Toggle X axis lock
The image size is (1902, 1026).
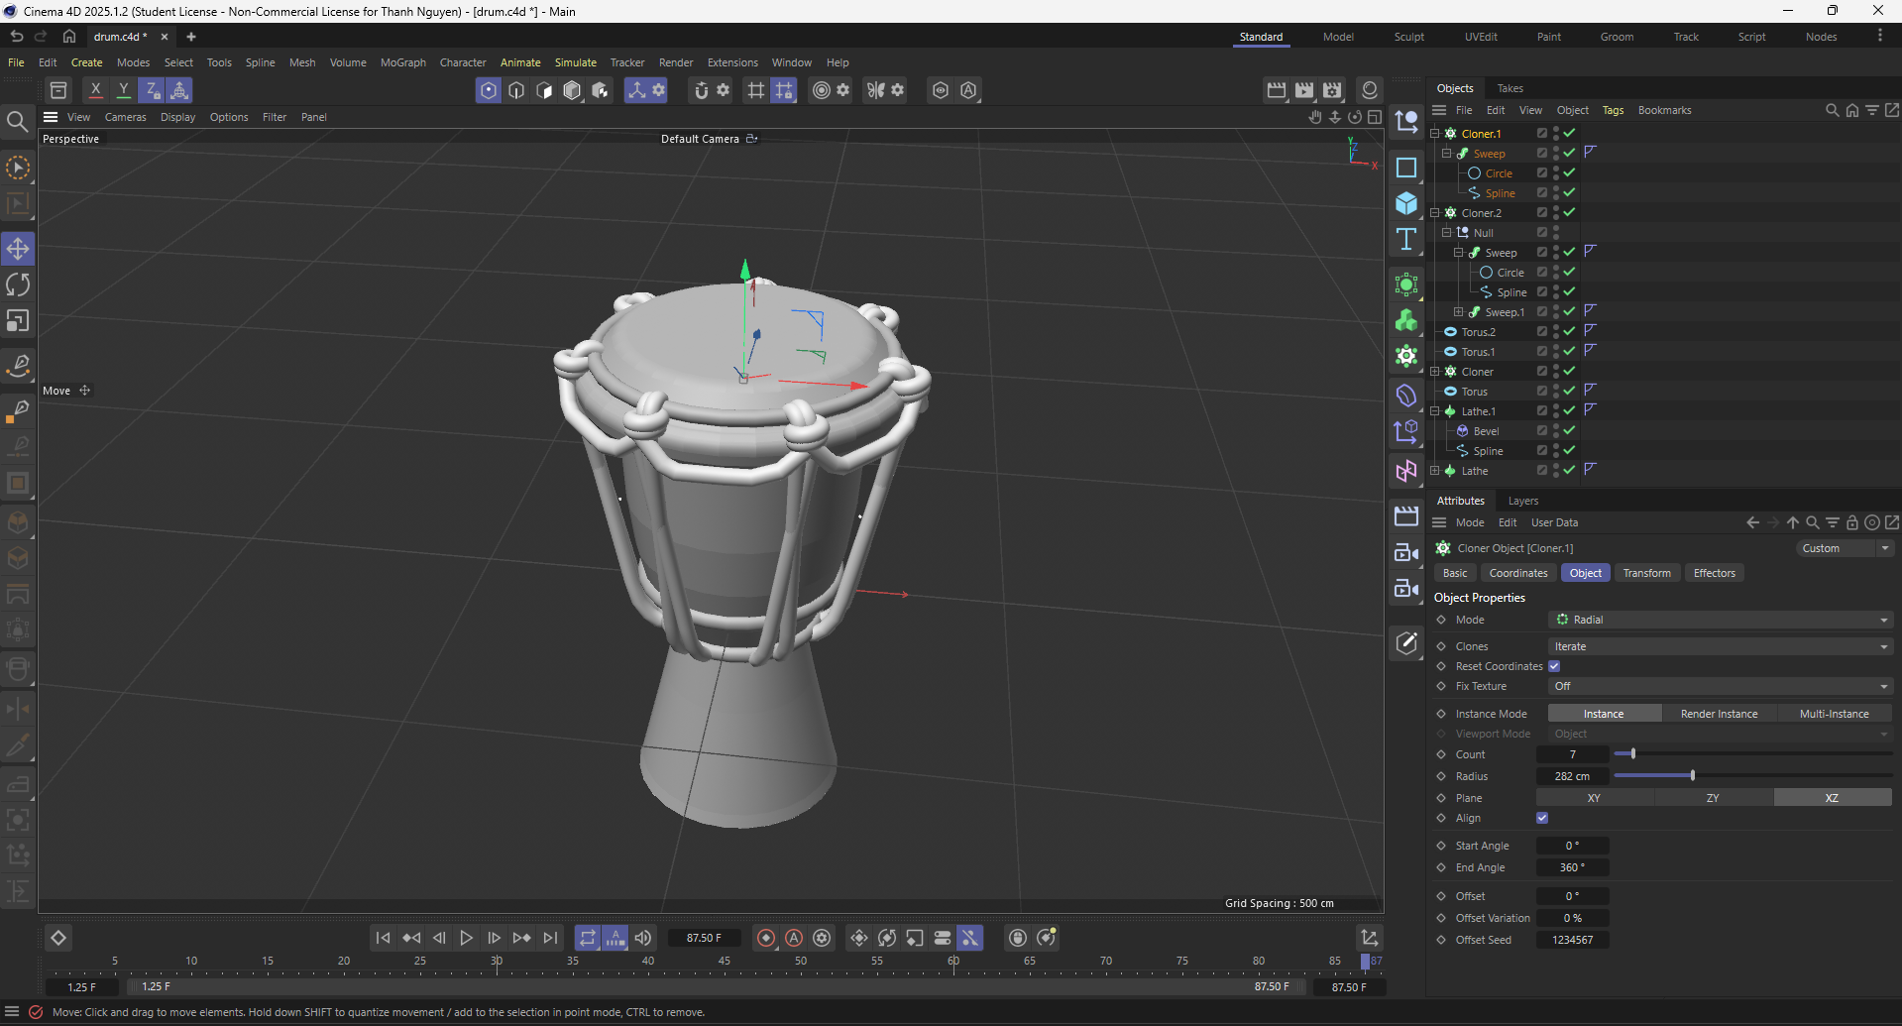coord(96,90)
